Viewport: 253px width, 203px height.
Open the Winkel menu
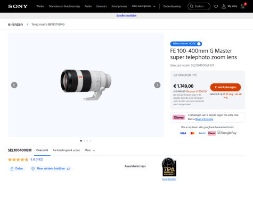(40, 6)
